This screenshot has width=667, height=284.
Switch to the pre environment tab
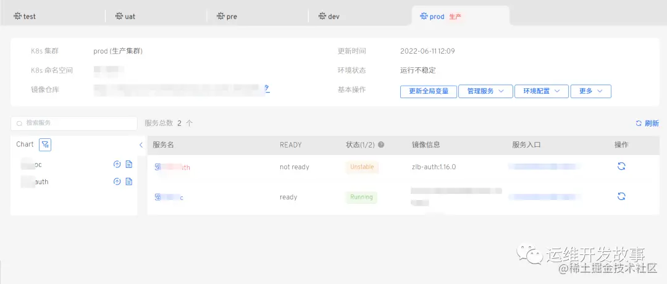[x=227, y=17]
